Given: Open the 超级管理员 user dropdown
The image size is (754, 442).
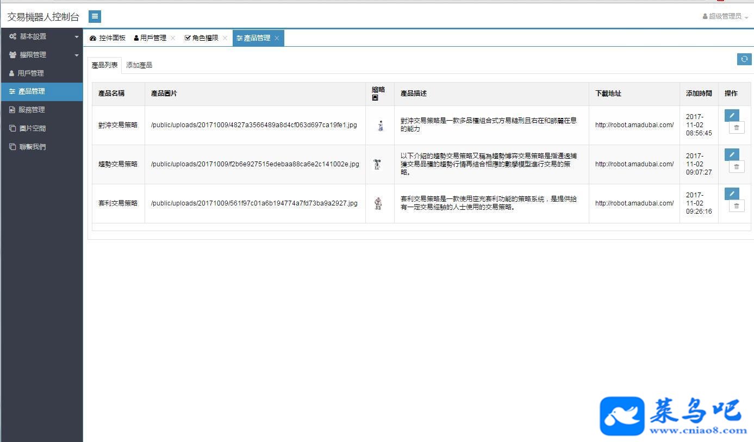Looking at the screenshot, I should (x=725, y=16).
